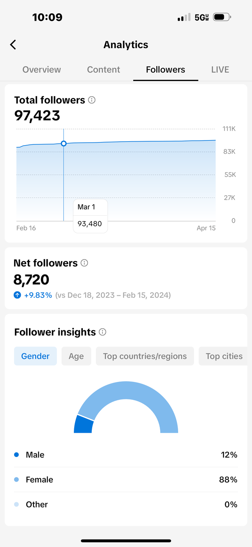Go to the LIVE tab
The image size is (252, 547).
coord(220,70)
